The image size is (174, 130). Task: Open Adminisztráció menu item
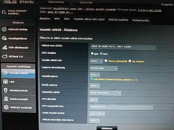[18, 91]
